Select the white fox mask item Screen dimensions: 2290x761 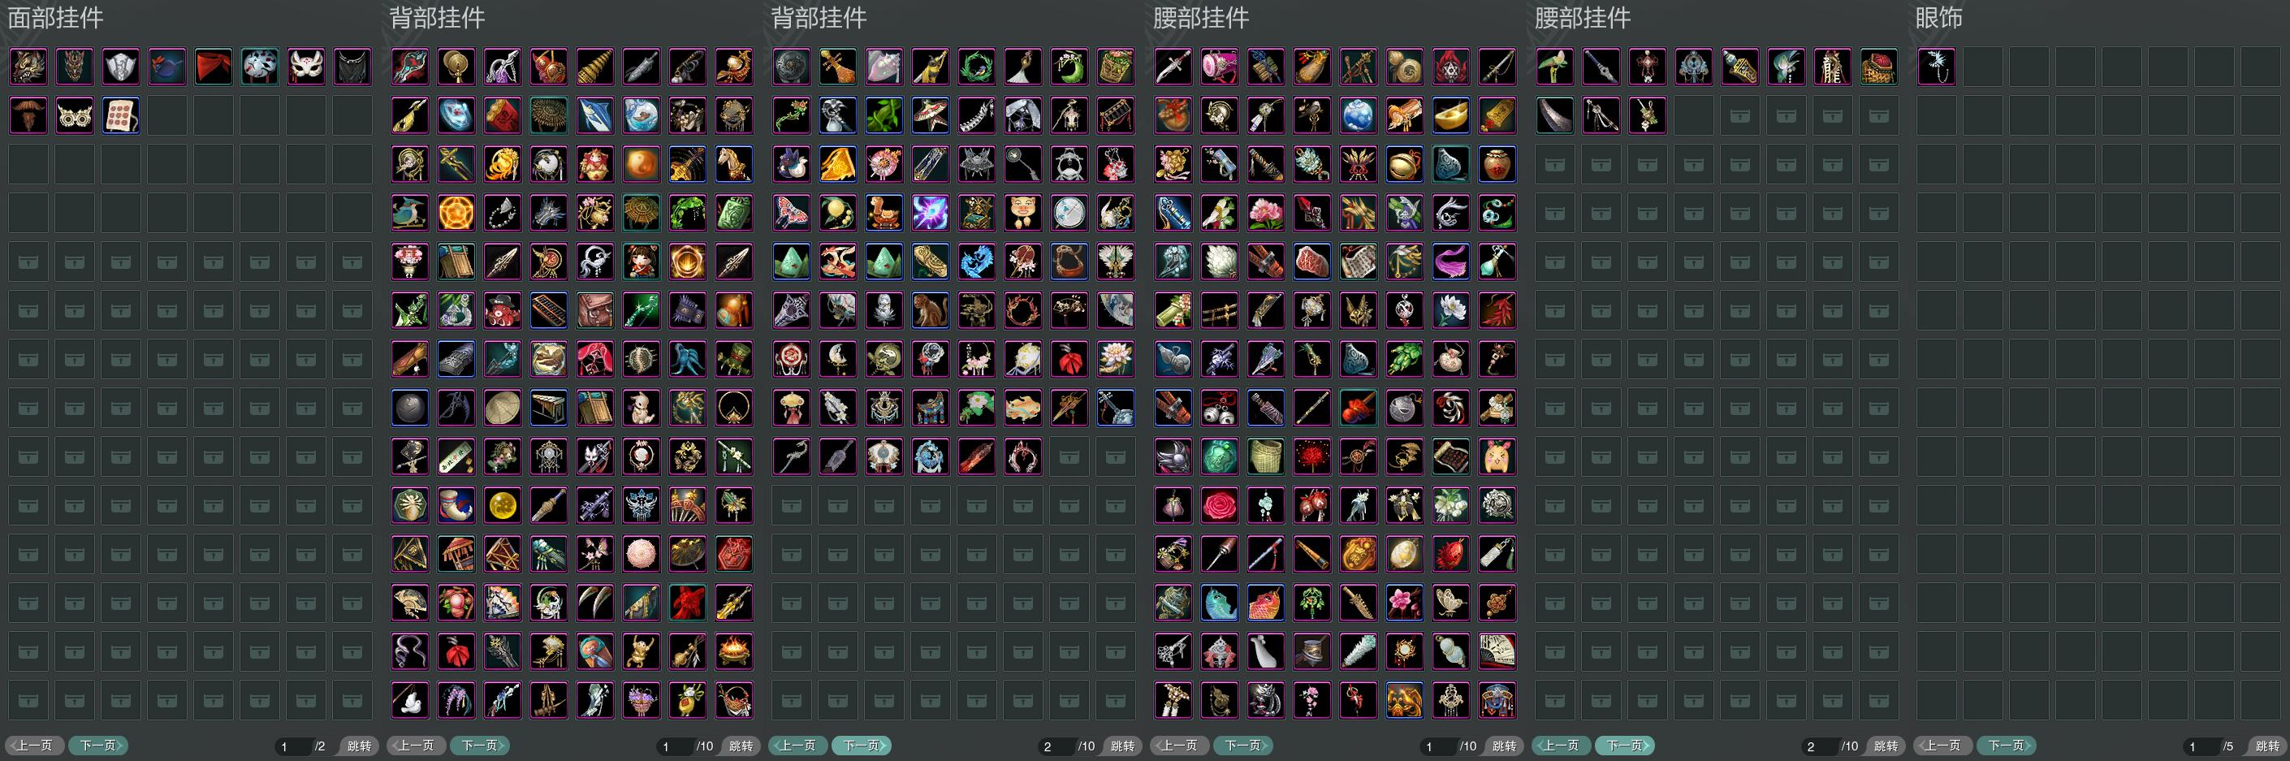click(x=306, y=67)
